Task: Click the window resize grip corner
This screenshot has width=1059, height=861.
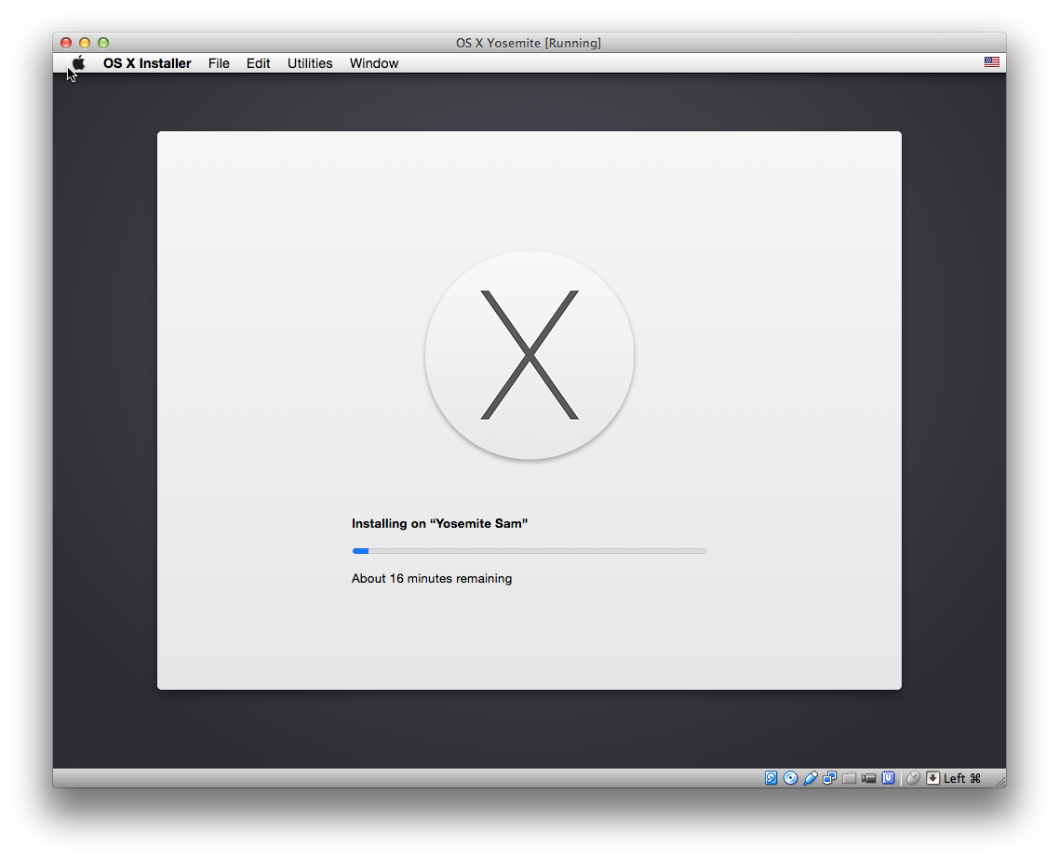Action: click(x=999, y=782)
